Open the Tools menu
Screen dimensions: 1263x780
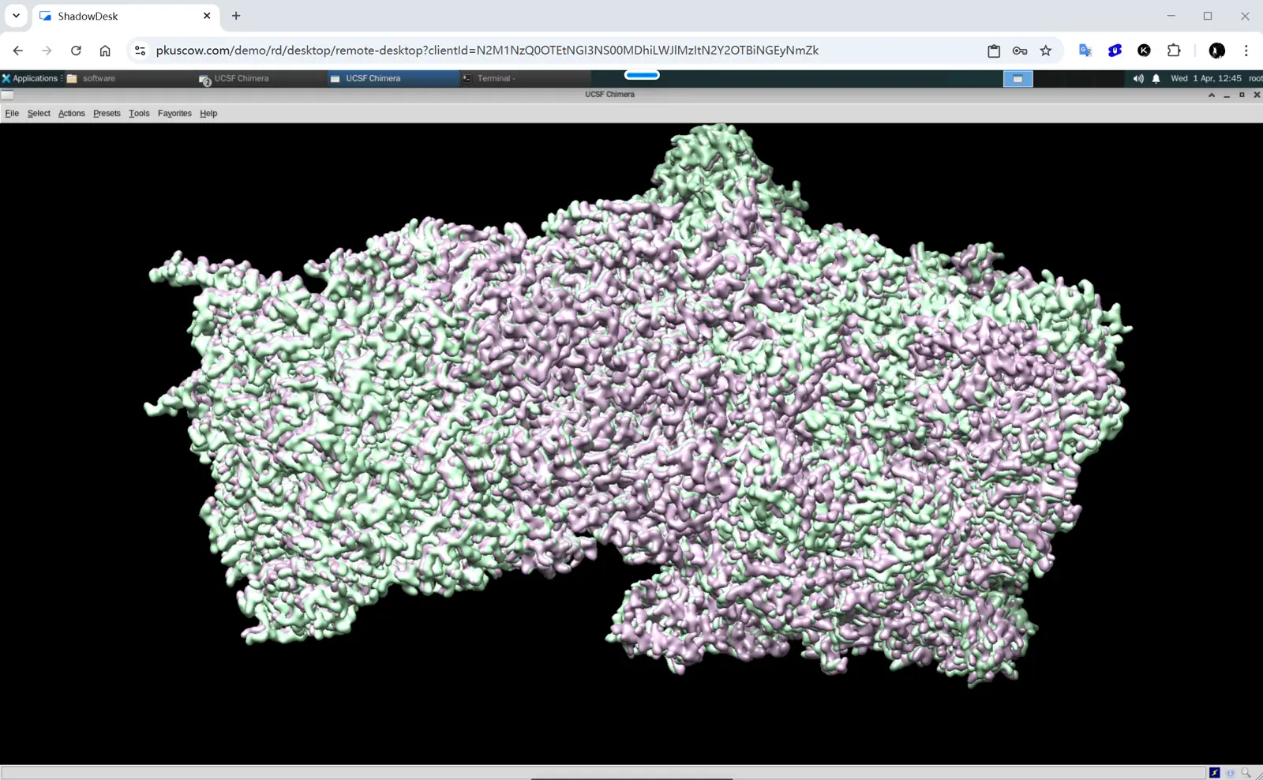click(x=139, y=114)
